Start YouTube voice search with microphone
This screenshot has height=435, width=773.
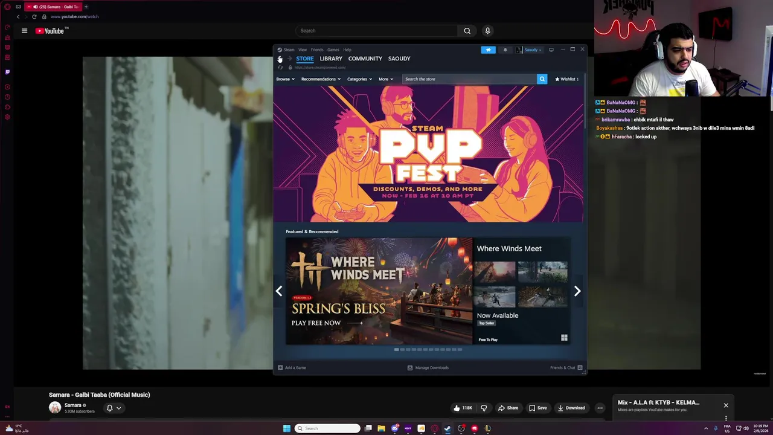487,31
